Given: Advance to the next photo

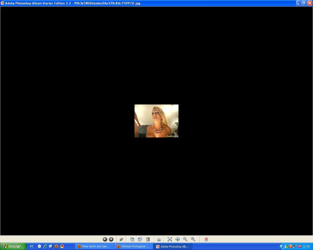Looking at the screenshot, I should (111, 239).
